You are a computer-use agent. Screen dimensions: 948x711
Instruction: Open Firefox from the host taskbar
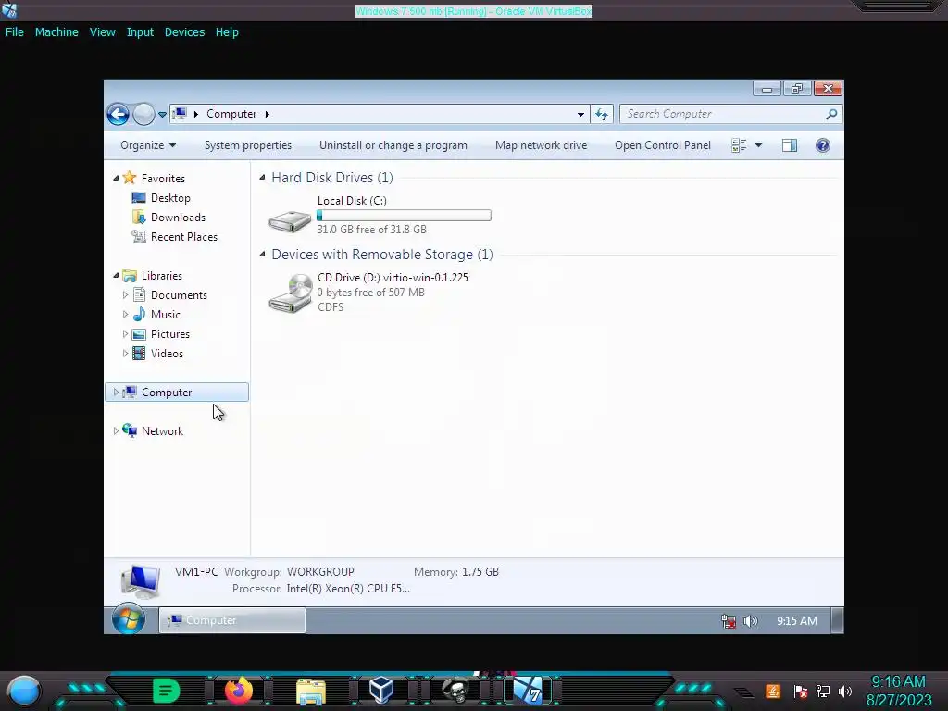coord(238,691)
